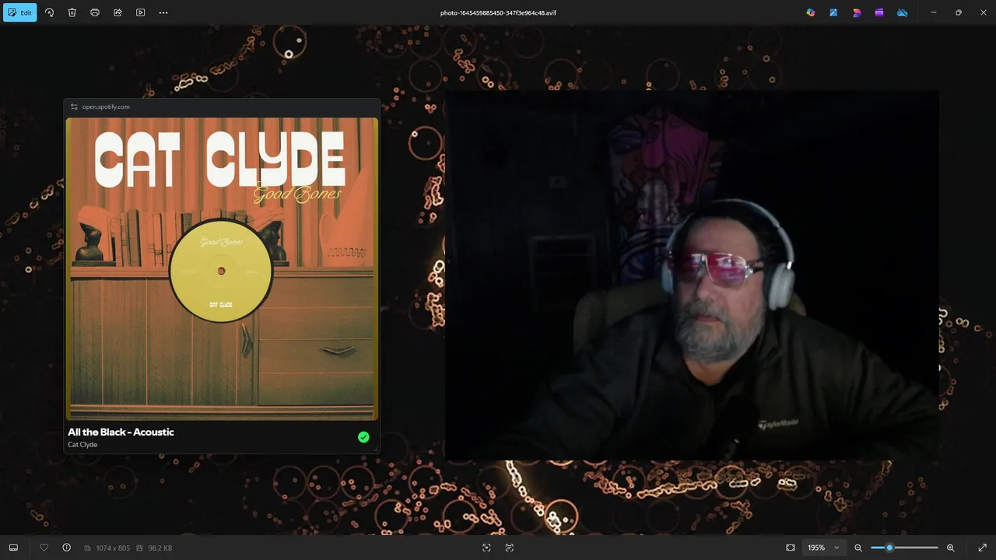Restore down the Photos window
996x560 pixels.
(958, 12)
